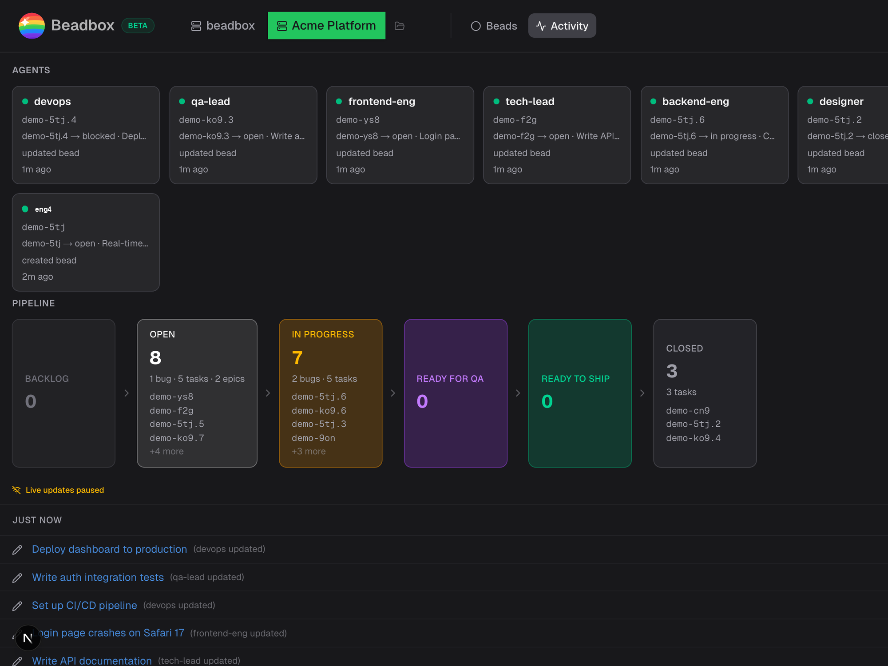Select the Activity waveform icon
Screen dimensions: 888x666
pyautogui.click(x=541, y=26)
